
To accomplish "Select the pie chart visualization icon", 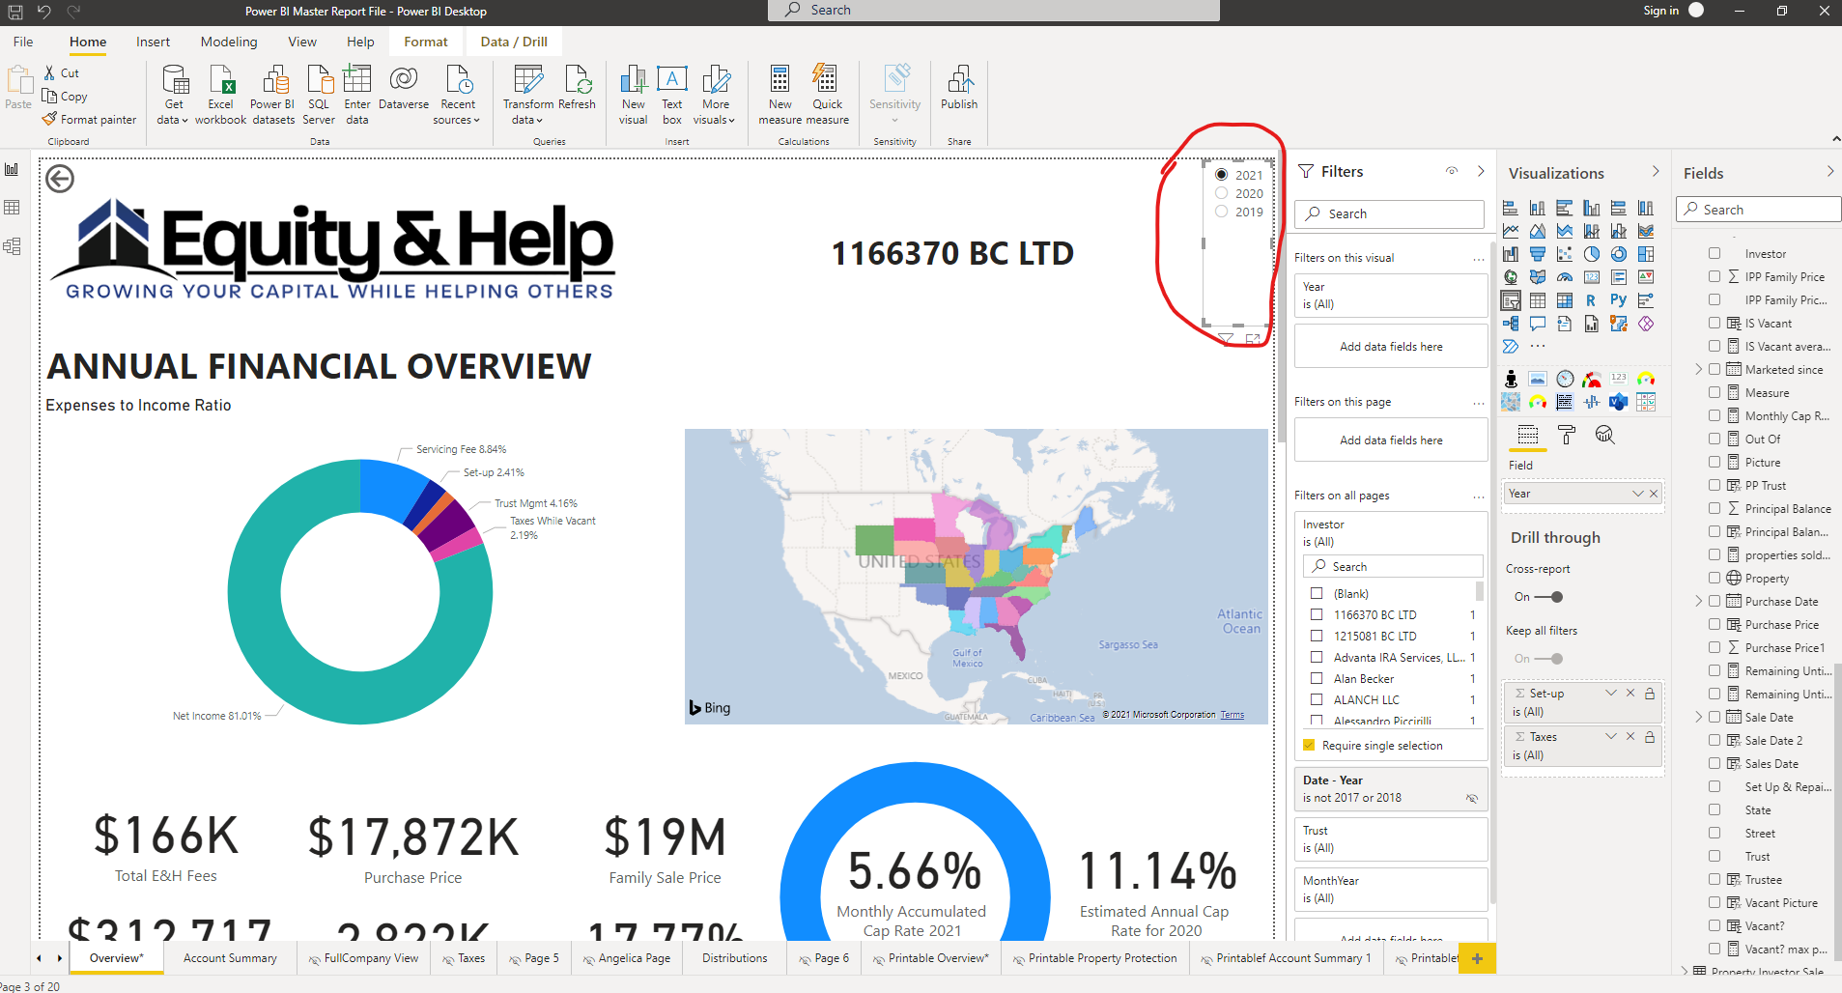I will coord(1591,254).
